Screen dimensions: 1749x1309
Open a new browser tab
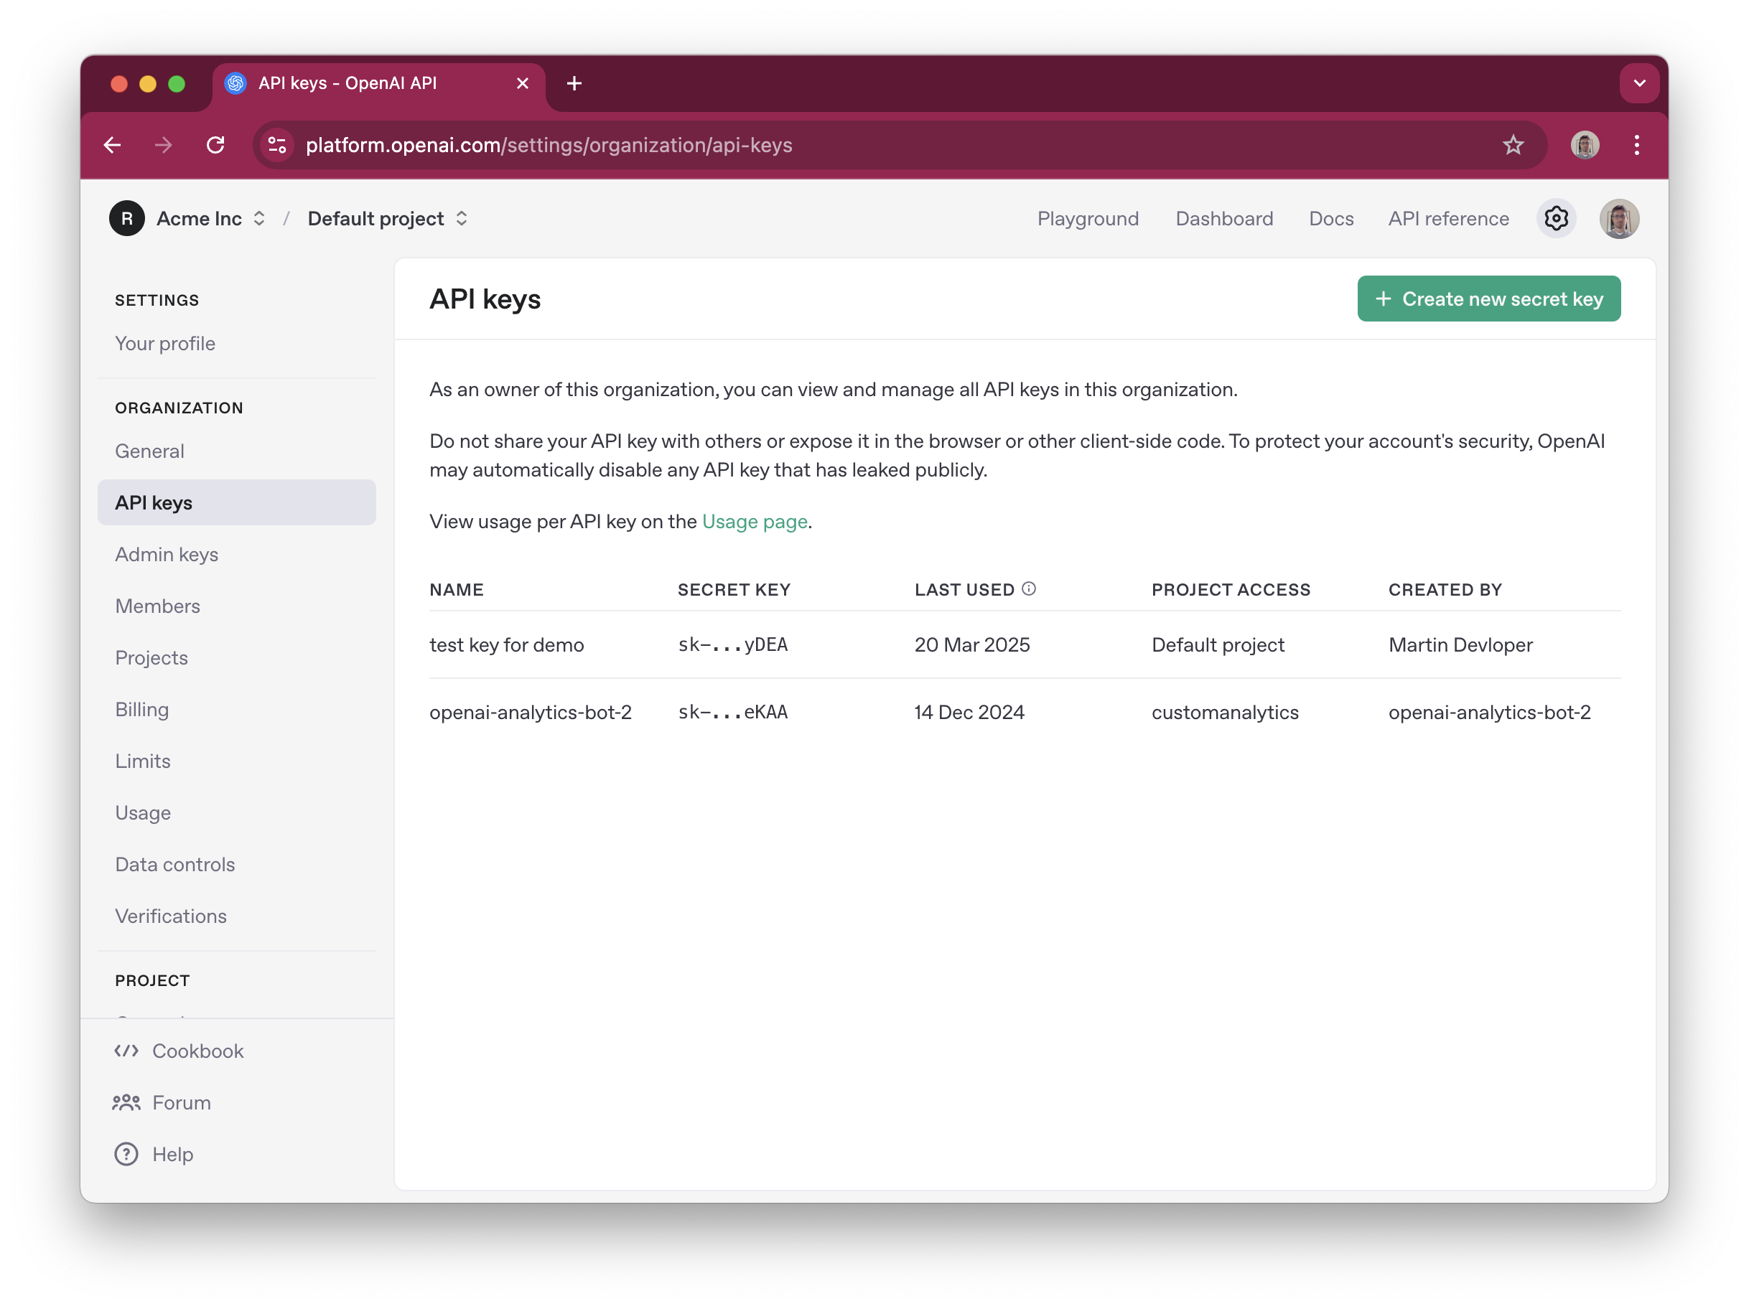(x=575, y=83)
